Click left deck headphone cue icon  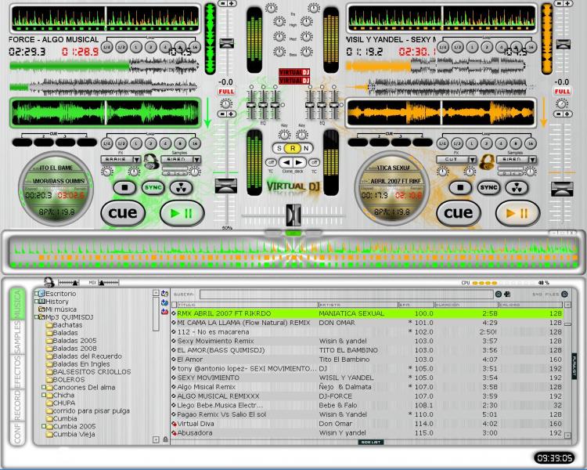(x=151, y=162)
